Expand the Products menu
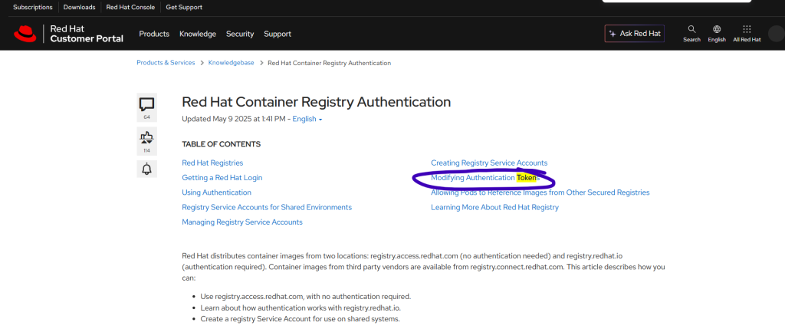 (154, 34)
